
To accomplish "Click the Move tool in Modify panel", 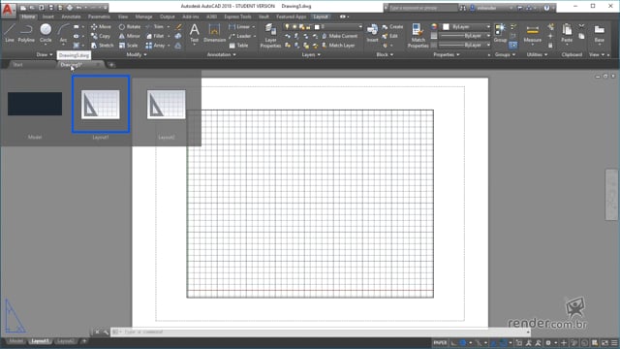I will (101, 26).
